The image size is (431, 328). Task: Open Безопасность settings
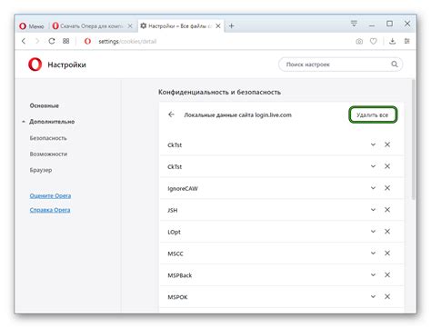[48, 138]
